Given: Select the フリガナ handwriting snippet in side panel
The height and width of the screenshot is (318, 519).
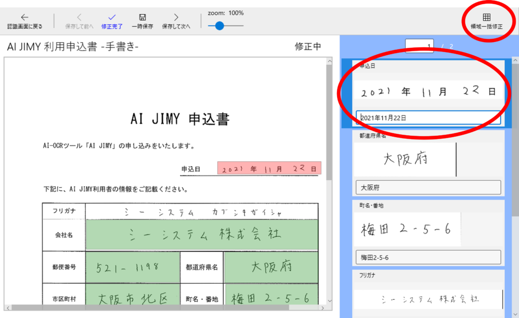Looking at the screenshot, I should tap(428, 299).
